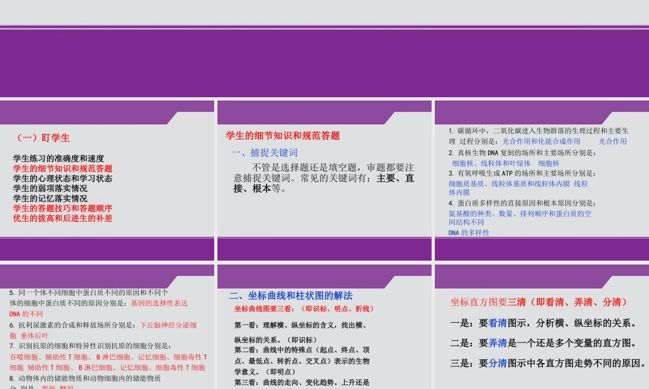
Task: Click the red line 学生的答题技巧和答题顺序
Action: 62,208
